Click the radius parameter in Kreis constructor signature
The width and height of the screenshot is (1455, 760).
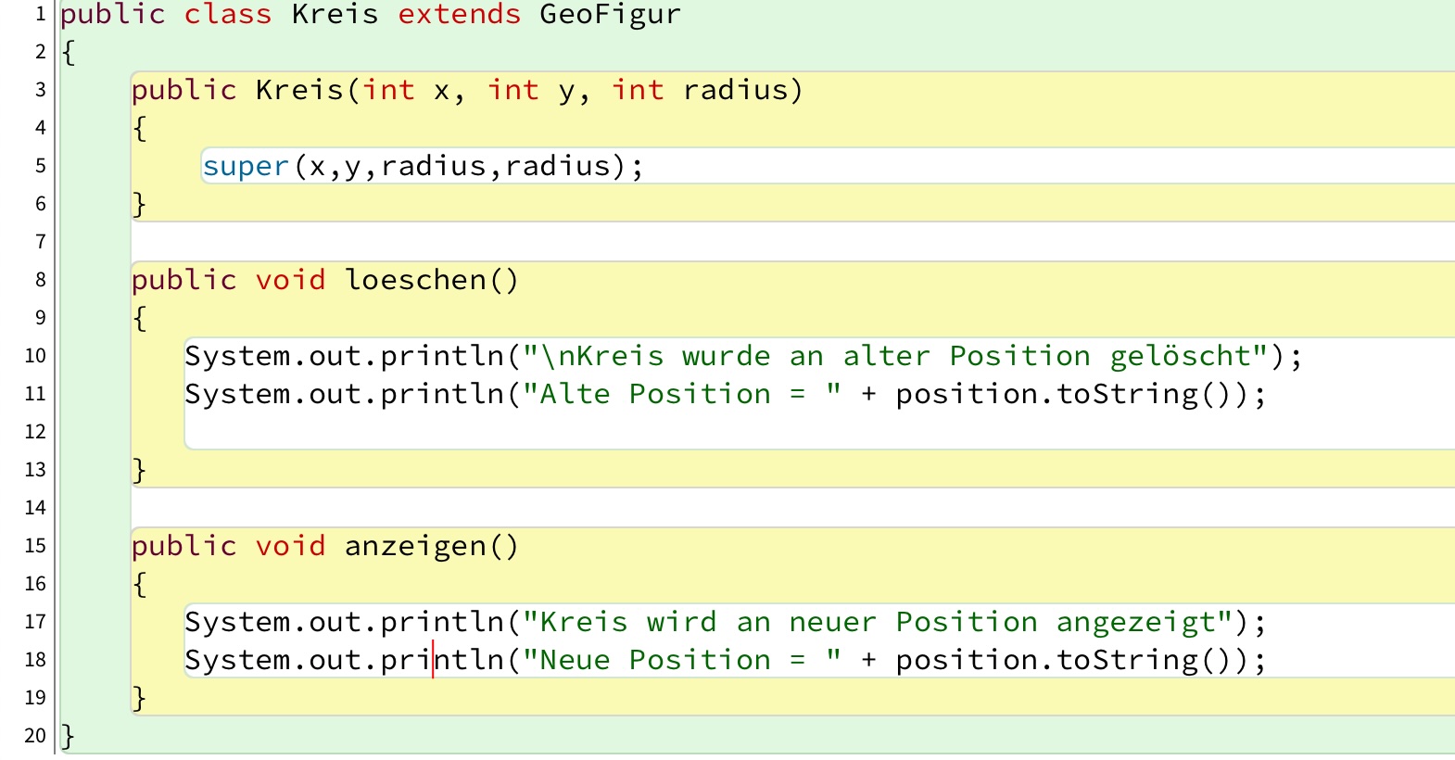[736, 91]
